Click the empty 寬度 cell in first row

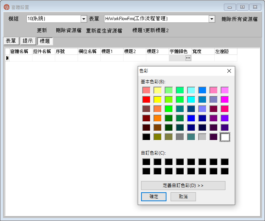[x=203, y=58]
